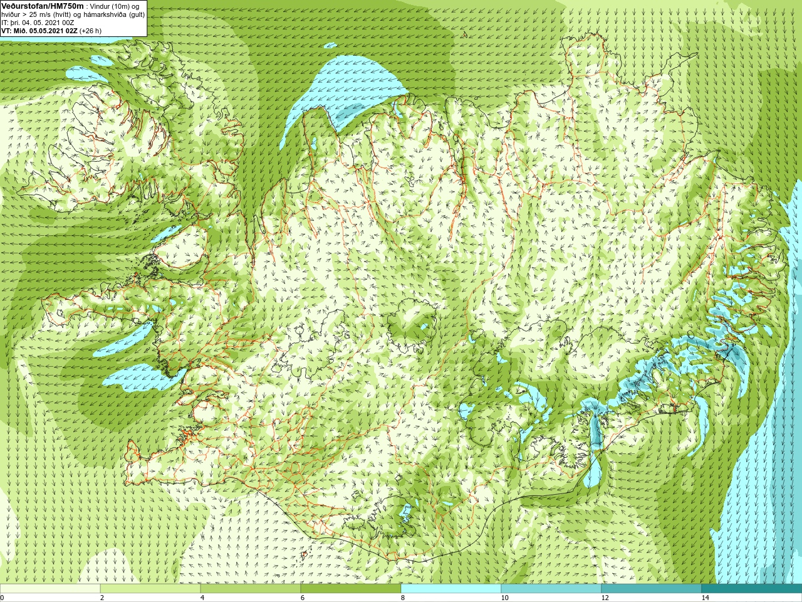Click the scale value '2'
Viewport: 802px width, 602px height.
click(x=102, y=598)
